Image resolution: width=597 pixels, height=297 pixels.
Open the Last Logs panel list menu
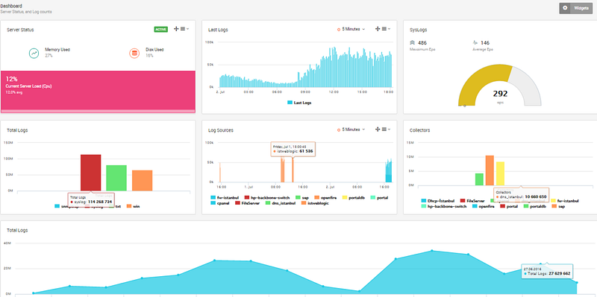click(386, 29)
